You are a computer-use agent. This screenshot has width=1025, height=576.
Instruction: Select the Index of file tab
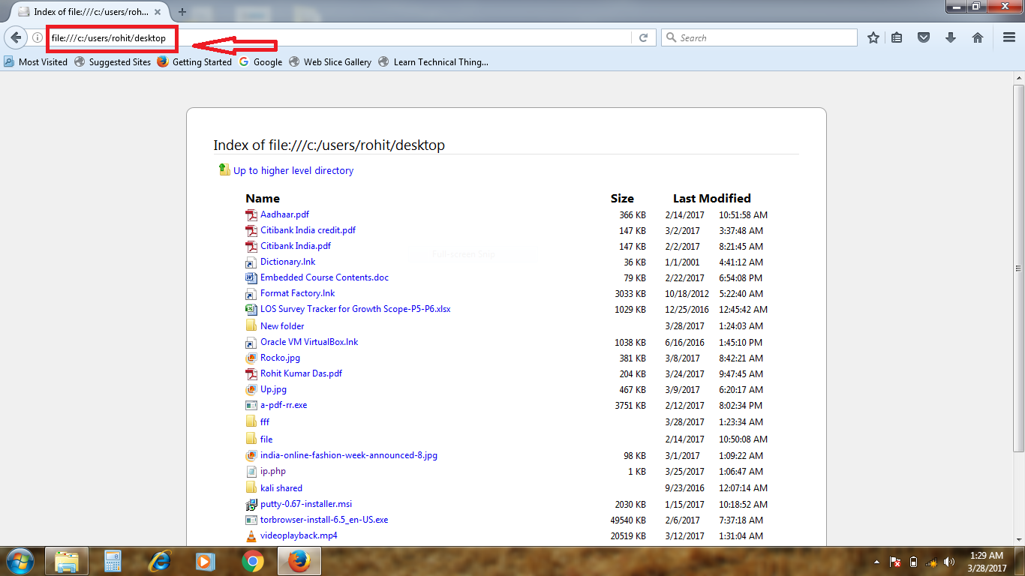pyautogui.click(x=83, y=12)
